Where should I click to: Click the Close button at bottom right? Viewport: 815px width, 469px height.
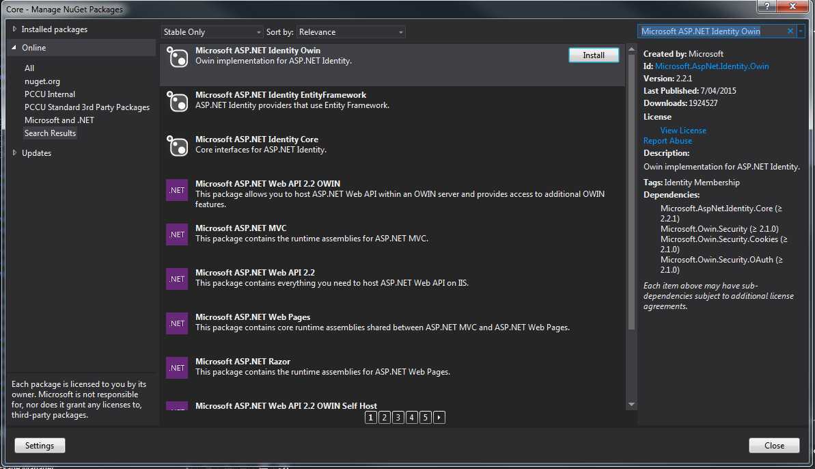click(774, 446)
